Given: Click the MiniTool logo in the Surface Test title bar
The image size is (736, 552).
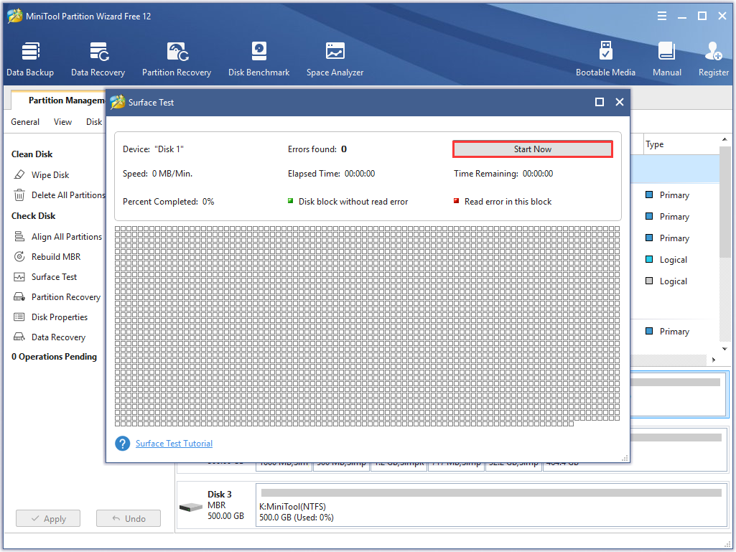Looking at the screenshot, I should (117, 102).
